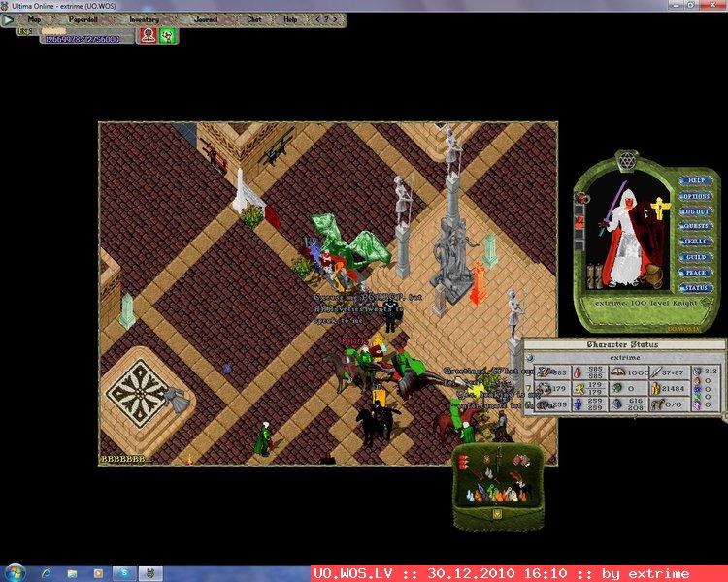Open the media player from the taskbar
Image resolution: width=728 pixels, height=582 pixels.
[98, 573]
